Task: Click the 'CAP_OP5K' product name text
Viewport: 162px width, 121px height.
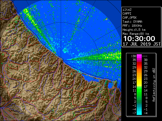Action: click(x=130, y=18)
